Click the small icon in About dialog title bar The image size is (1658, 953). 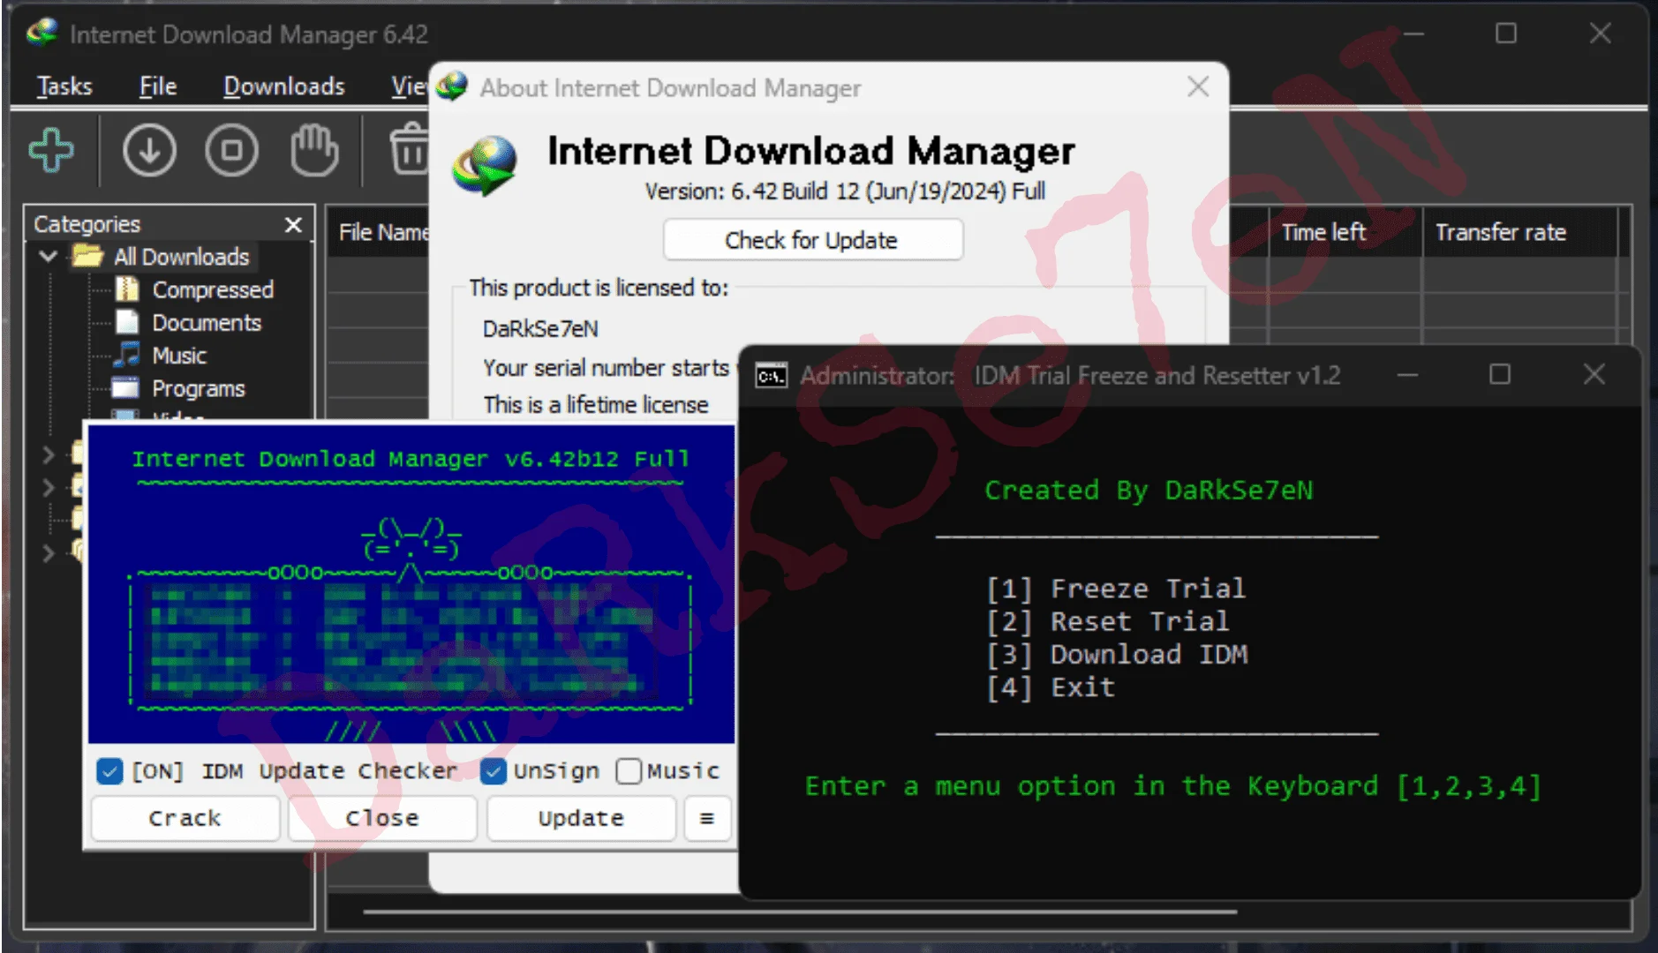(x=452, y=86)
